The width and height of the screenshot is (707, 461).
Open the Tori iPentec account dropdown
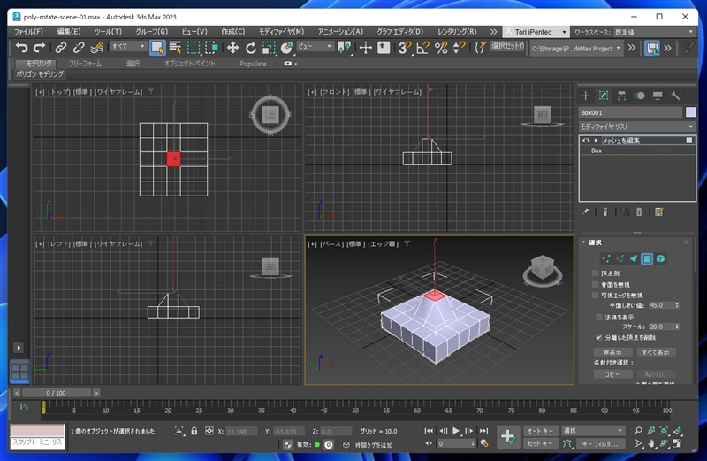click(x=536, y=32)
